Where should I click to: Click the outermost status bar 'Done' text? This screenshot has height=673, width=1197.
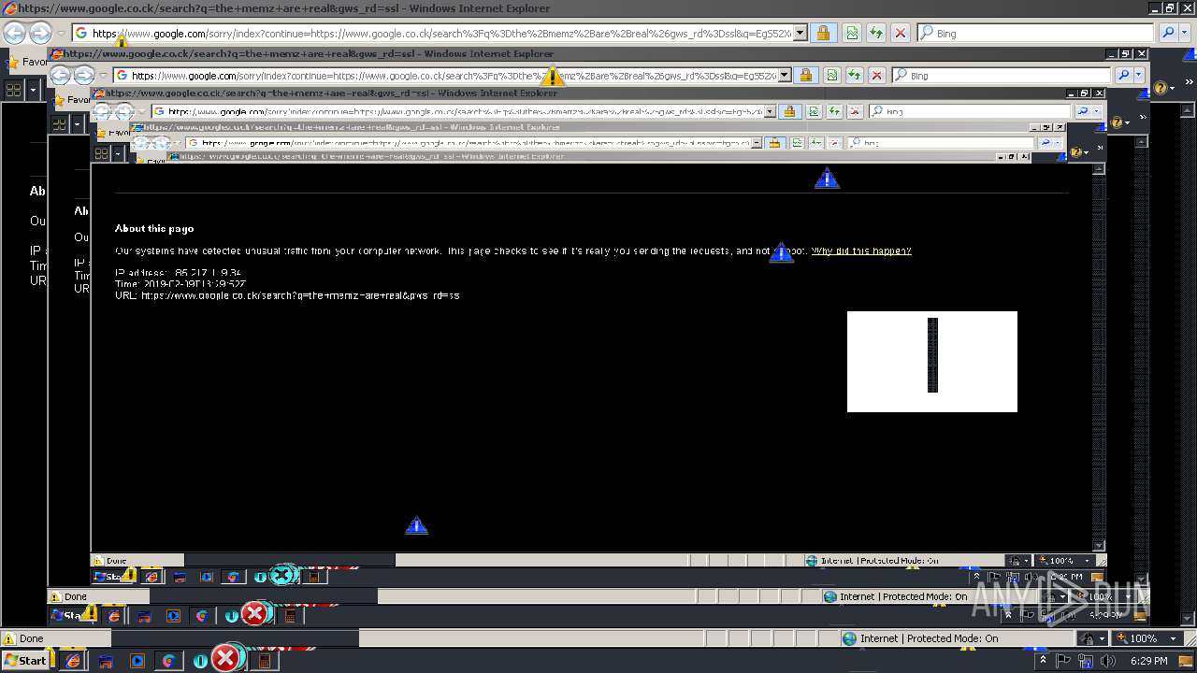pos(31,639)
